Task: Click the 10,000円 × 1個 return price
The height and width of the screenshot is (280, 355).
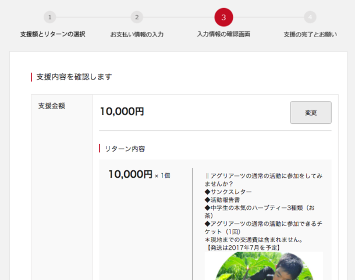Action: coord(139,175)
